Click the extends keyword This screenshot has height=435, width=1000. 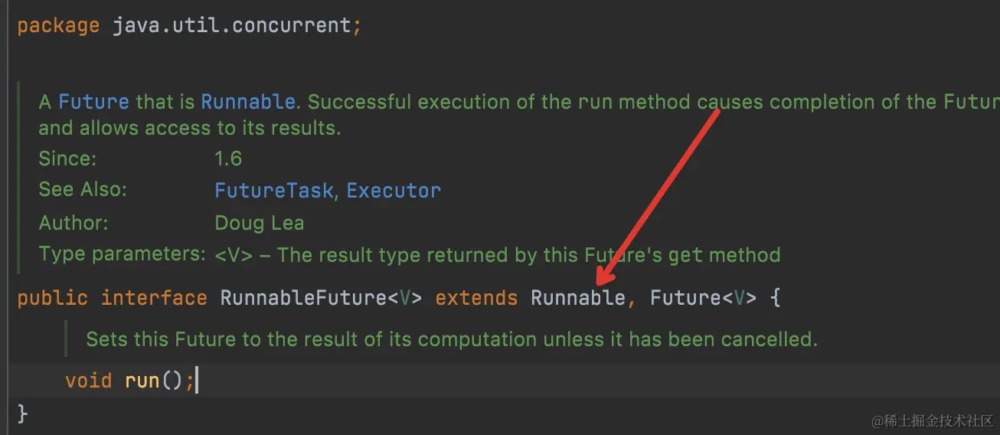(x=476, y=298)
